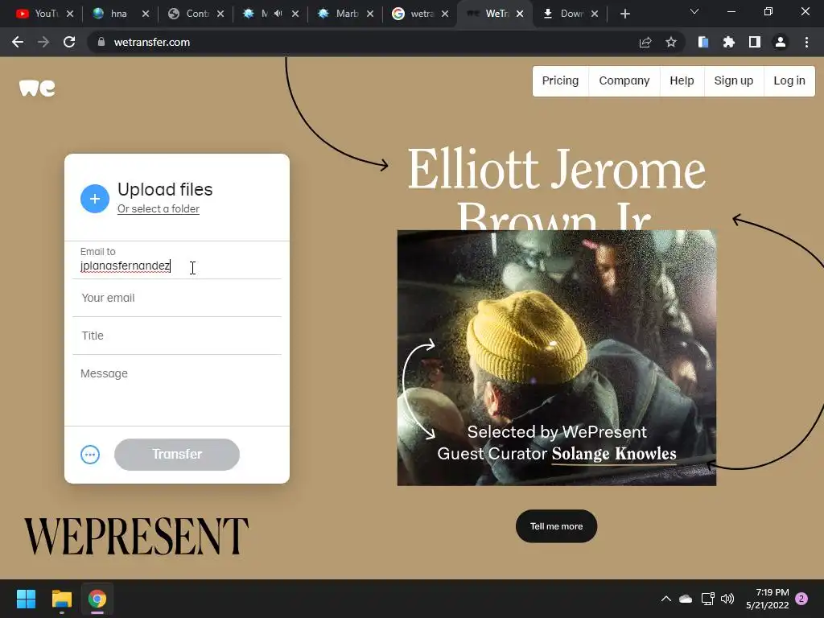Open the notification count badge
This screenshot has width=824, height=618.
coord(801,599)
